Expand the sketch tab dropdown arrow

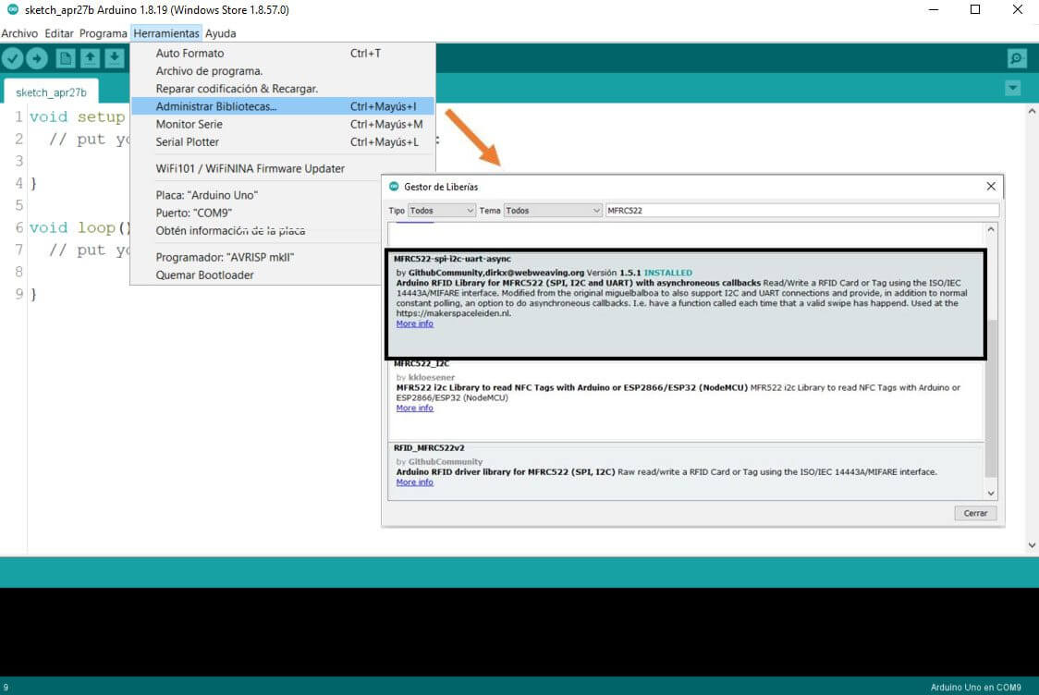pyautogui.click(x=1013, y=88)
